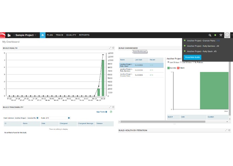Screen dimensions: 233x166
Task: Open the workspace buildings icon
Action: pyautogui.click(x=9, y=35)
